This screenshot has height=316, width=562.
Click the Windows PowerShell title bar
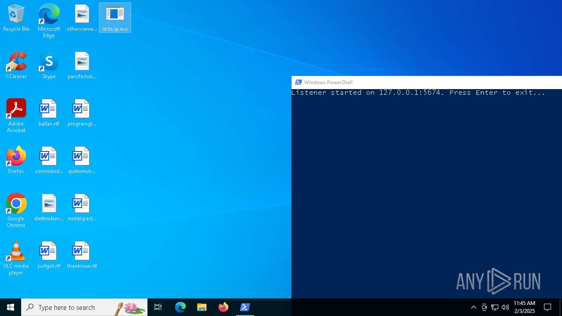coord(427,82)
